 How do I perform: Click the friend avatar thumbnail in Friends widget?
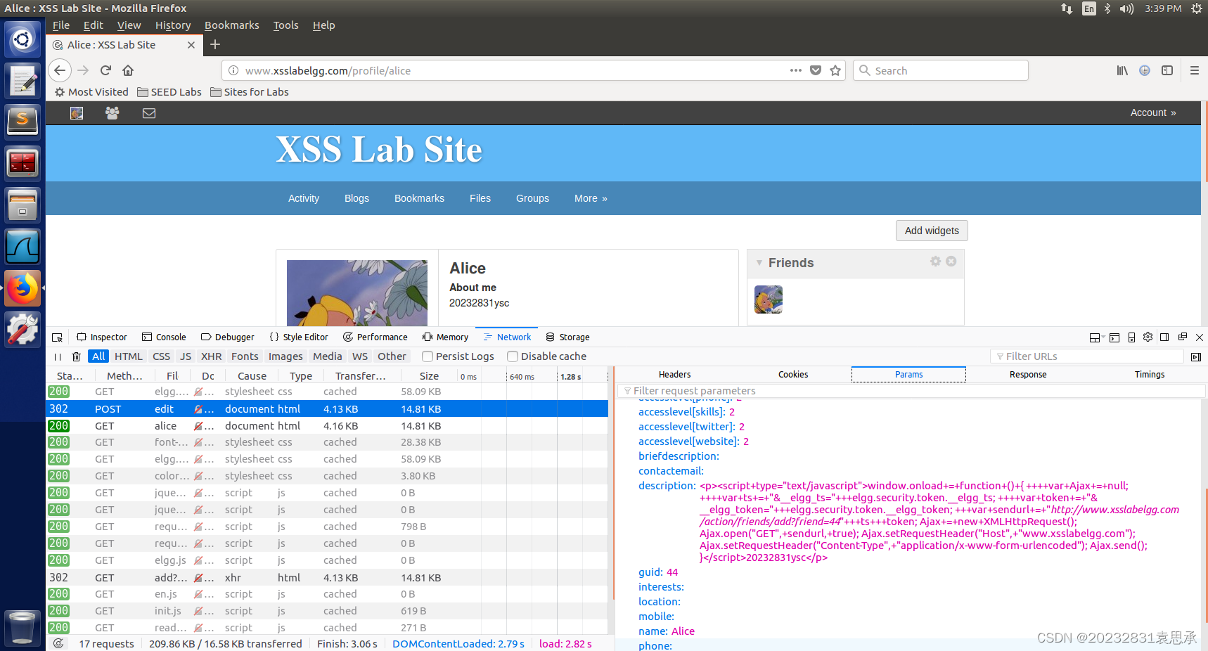click(x=769, y=299)
